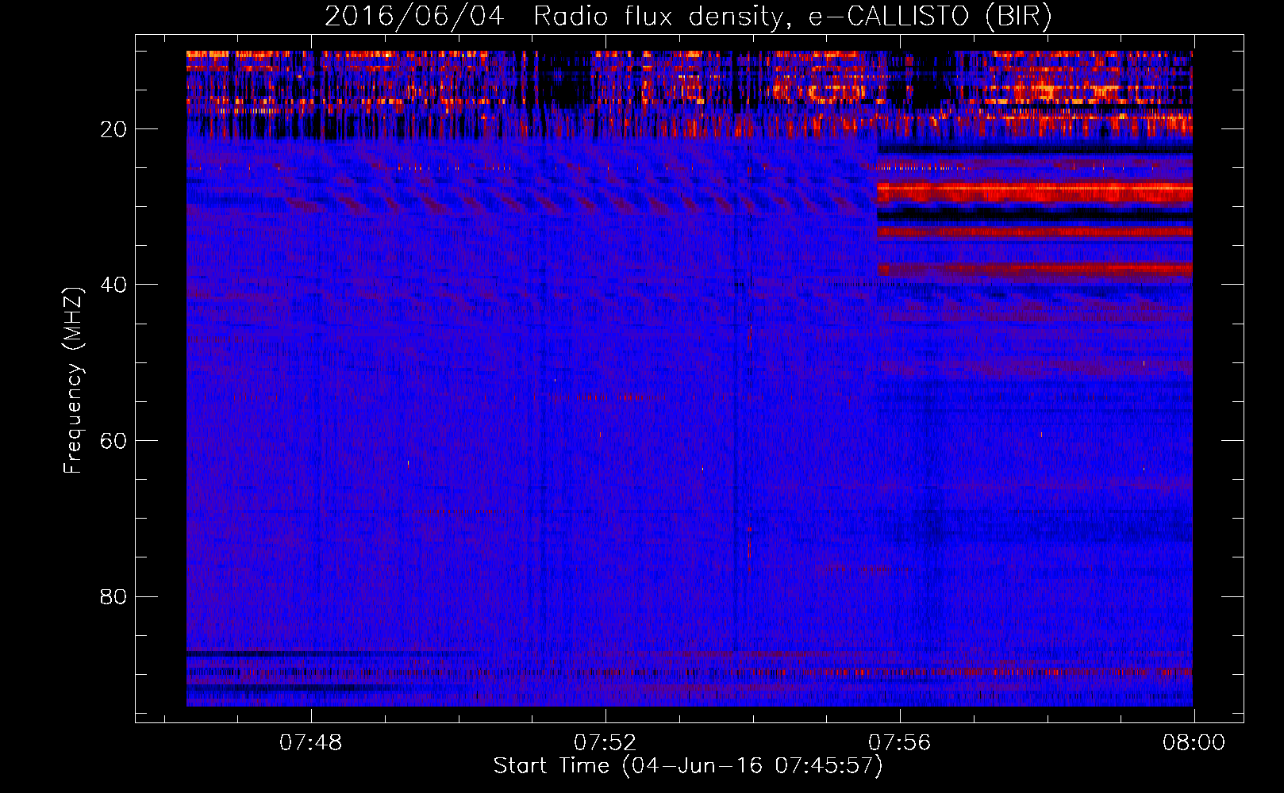Click the 40 frequency tick label
The image size is (1284, 793).
click(x=113, y=285)
